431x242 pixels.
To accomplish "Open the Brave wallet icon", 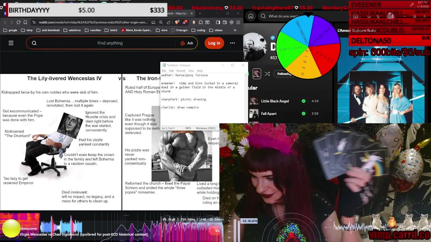I will [225, 23].
